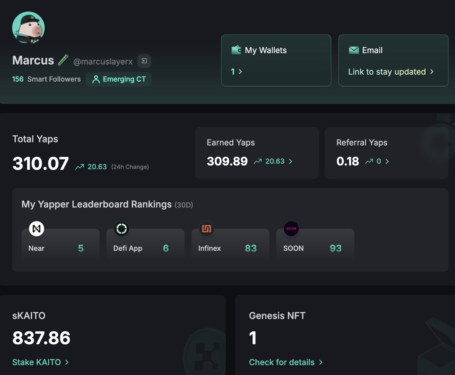Click the SOON logo icon
The image size is (455, 375).
pyautogui.click(x=292, y=229)
